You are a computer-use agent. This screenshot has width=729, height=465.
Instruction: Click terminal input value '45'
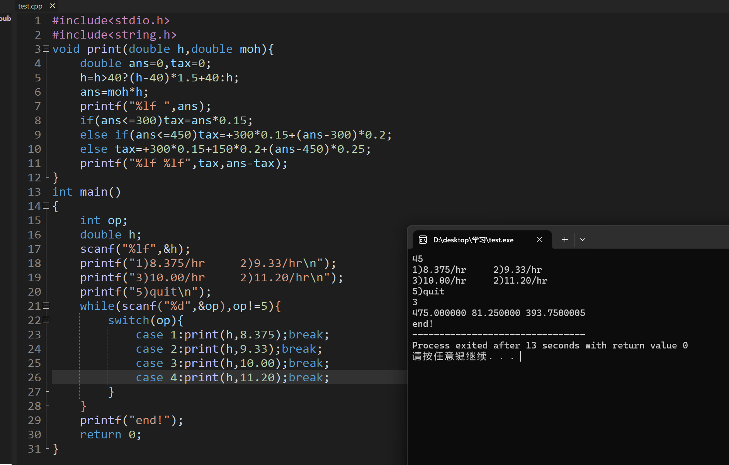click(x=418, y=259)
